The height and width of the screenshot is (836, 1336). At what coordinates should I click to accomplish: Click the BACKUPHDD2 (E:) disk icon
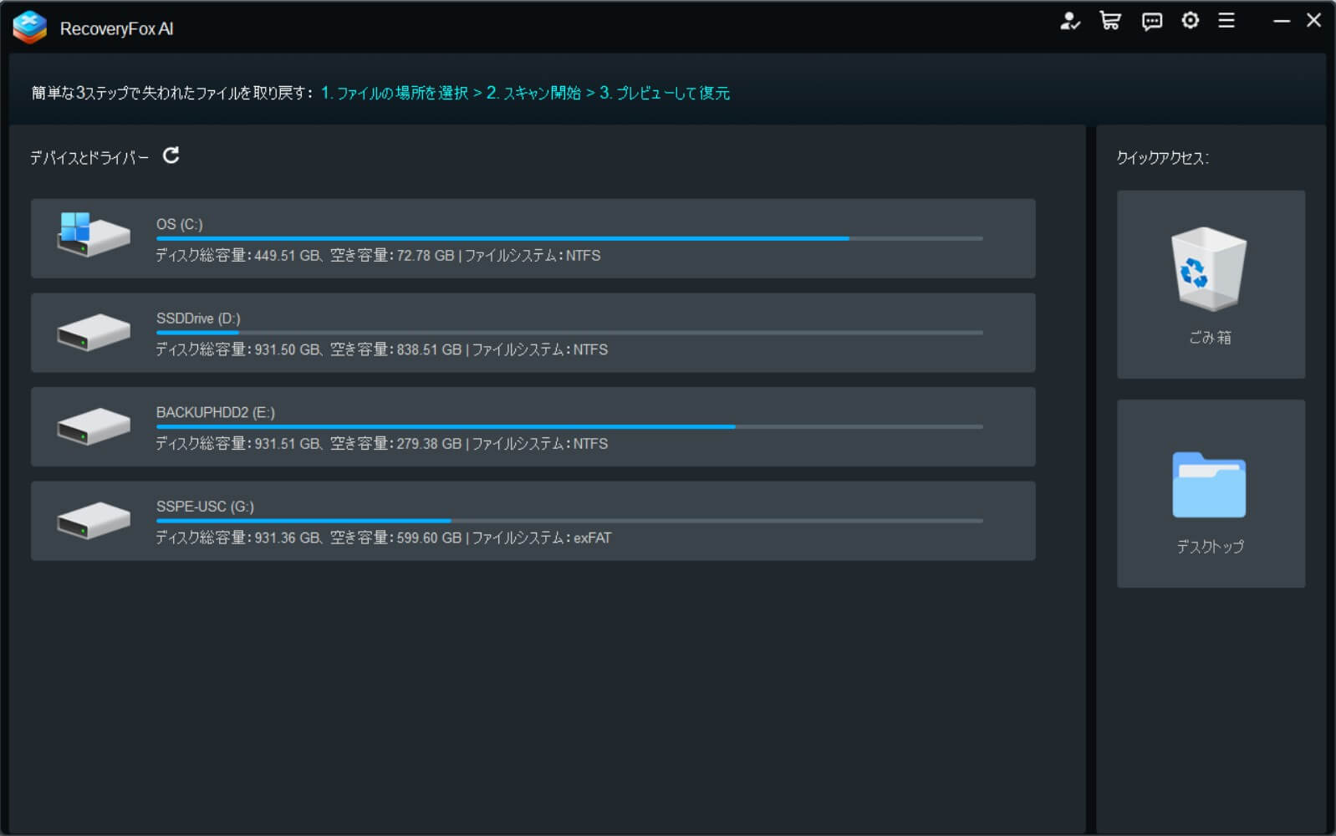(x=93, y=426)
